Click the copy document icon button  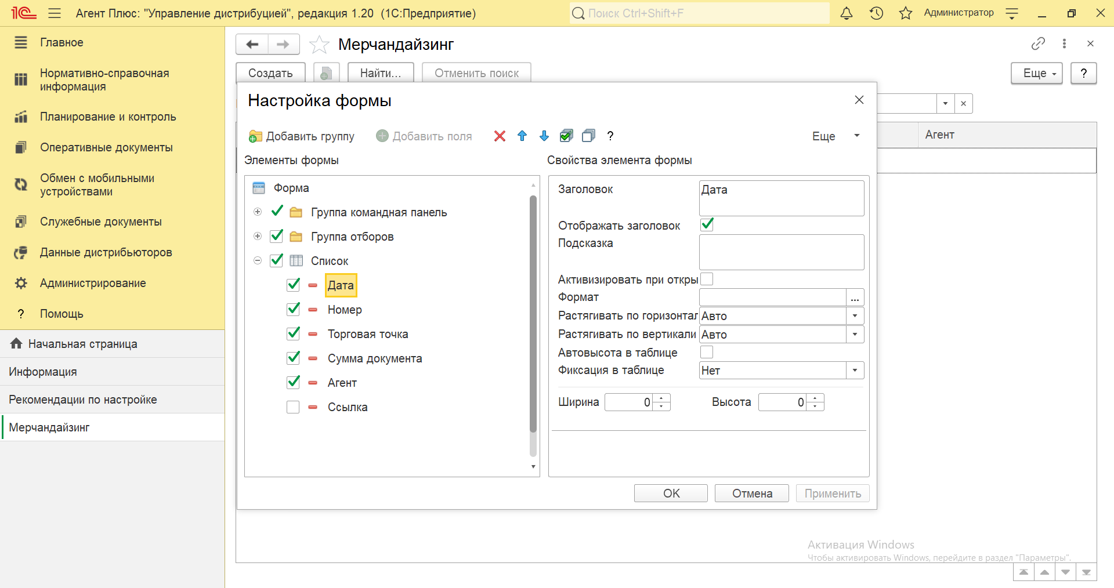pos(326,73)
